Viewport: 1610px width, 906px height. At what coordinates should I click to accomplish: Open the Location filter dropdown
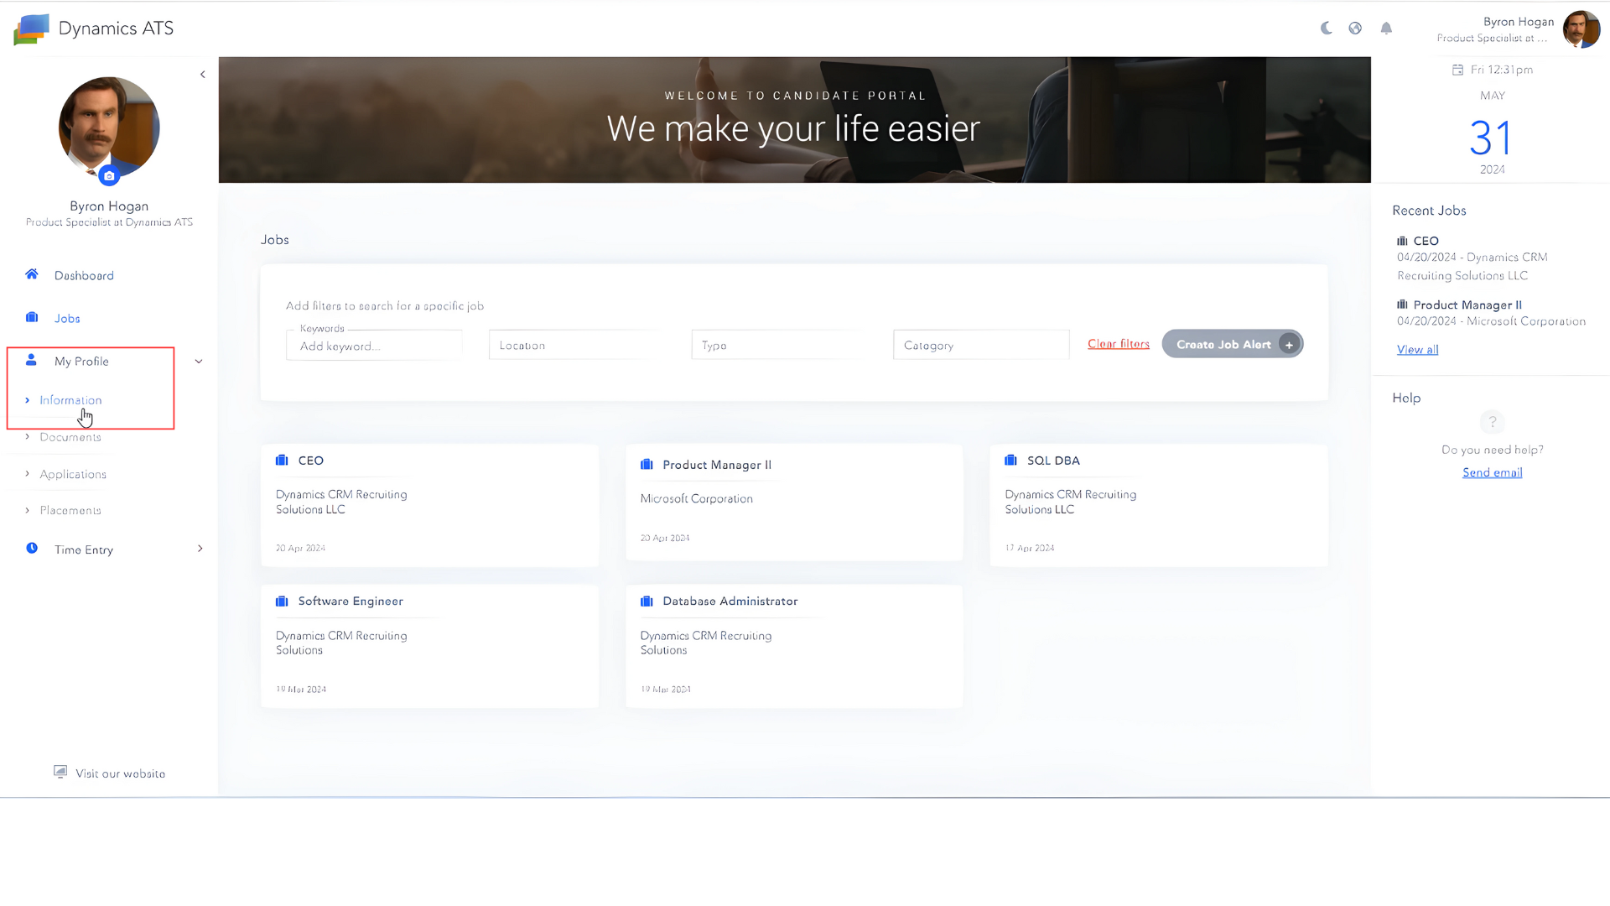pyautogui.click(x=577, y=345)
